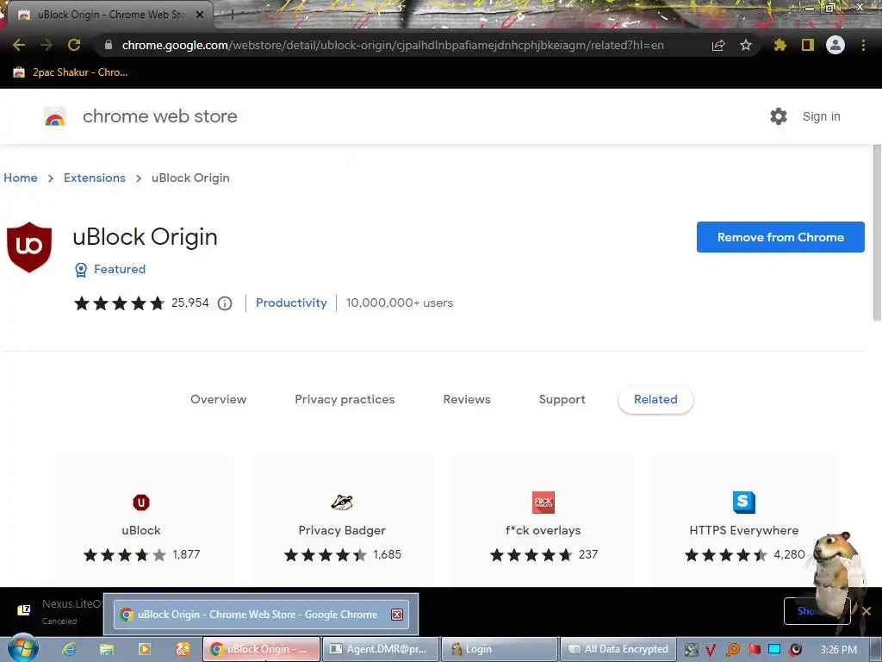Go to the Home breadcrumb

pos(21,178)
